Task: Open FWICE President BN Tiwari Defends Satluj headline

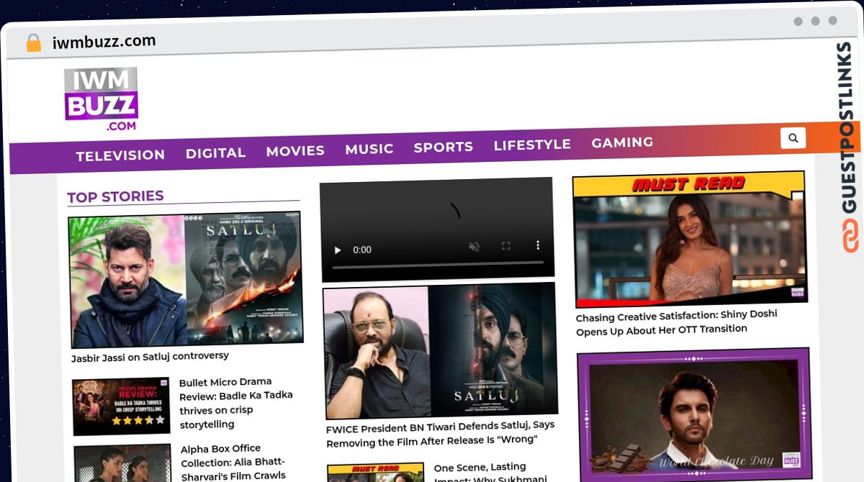Action: pos(440,434)
